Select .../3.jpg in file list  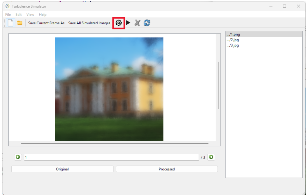264,45
